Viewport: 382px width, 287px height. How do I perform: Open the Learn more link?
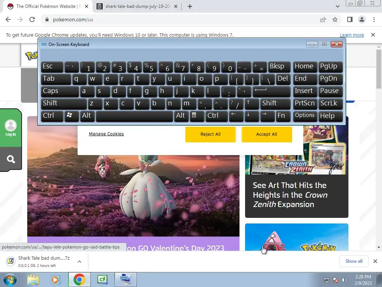(352, 35)
